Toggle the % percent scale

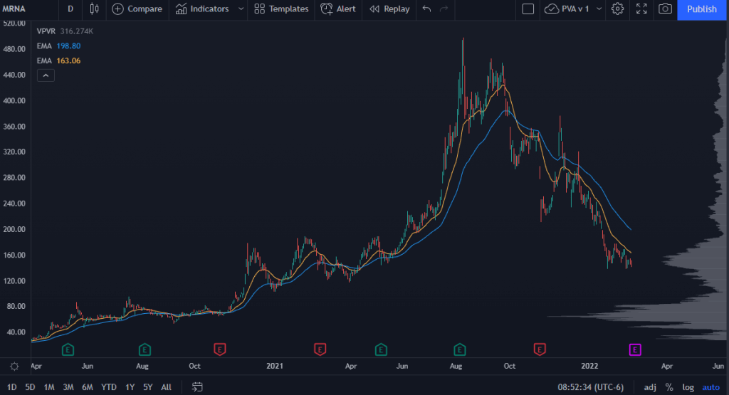(669, 387)
